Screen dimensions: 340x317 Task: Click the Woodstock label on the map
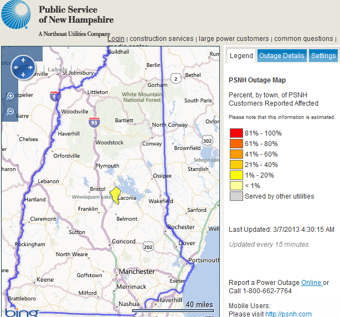pyautogui.click(x=110, y=143)
